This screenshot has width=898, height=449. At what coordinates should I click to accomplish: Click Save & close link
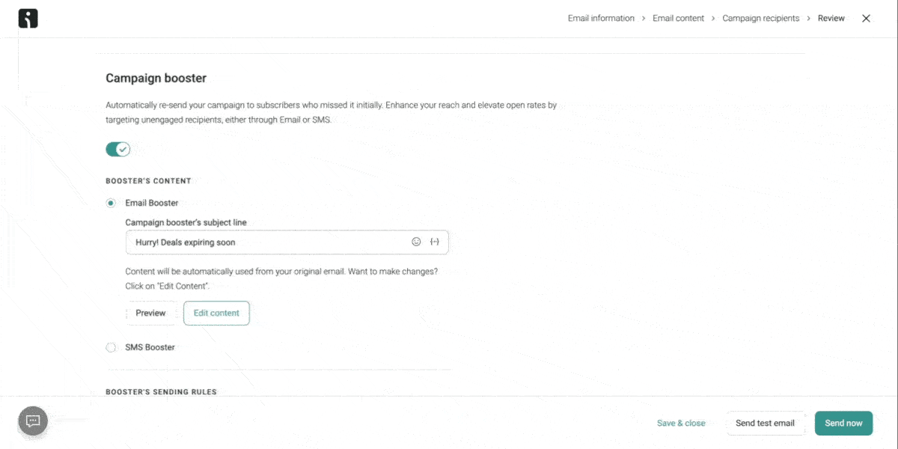click(681, 423)
